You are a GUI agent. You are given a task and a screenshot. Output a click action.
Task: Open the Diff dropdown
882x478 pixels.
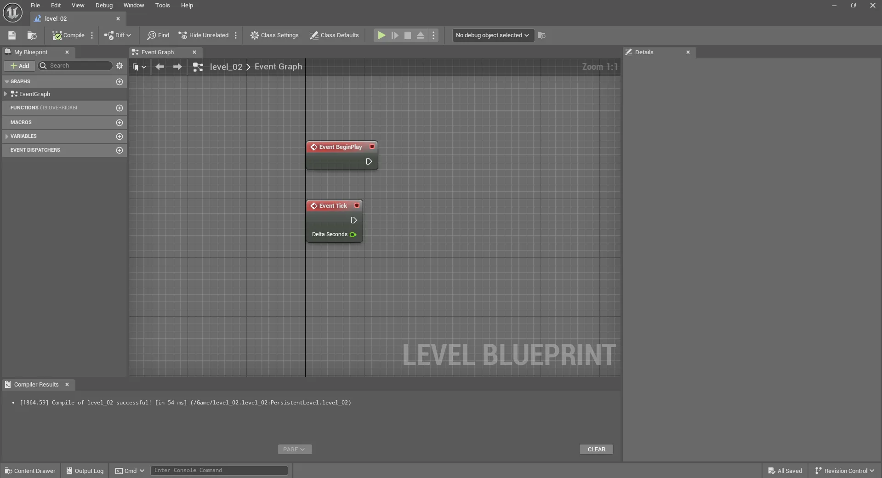(118, 35)
